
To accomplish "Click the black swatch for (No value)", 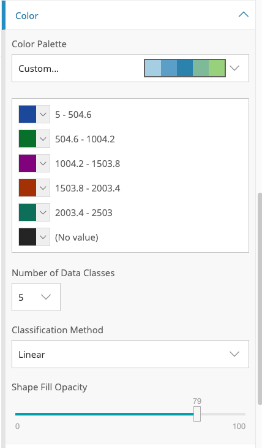I will (x=28, y=237).
